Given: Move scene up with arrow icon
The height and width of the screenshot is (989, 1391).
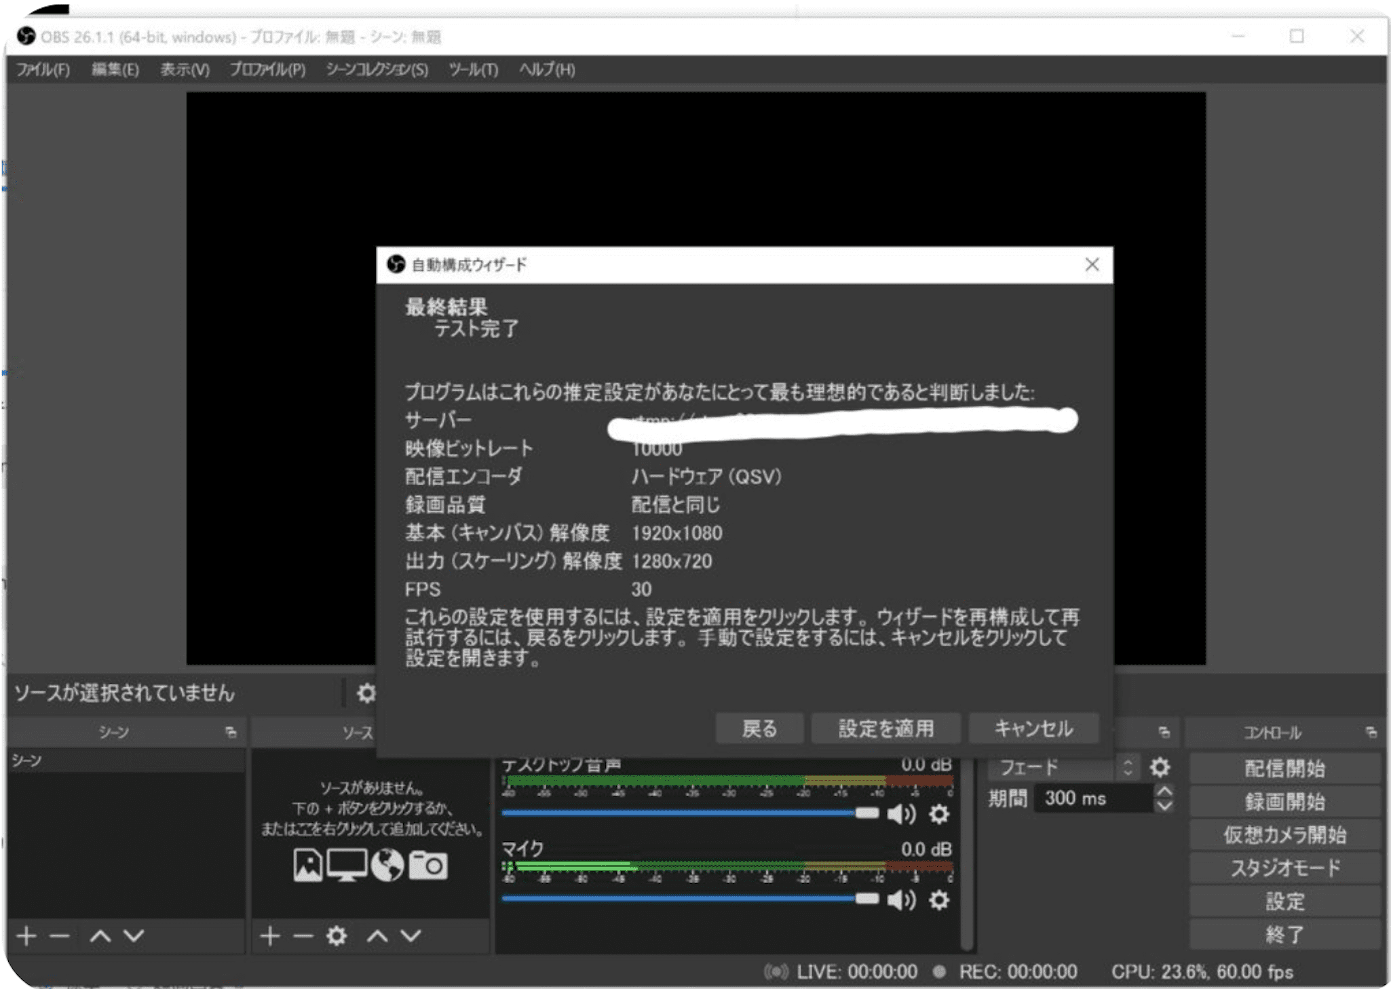Looking at the screenshot, I should pyautogui.click(x=100, y=936).
